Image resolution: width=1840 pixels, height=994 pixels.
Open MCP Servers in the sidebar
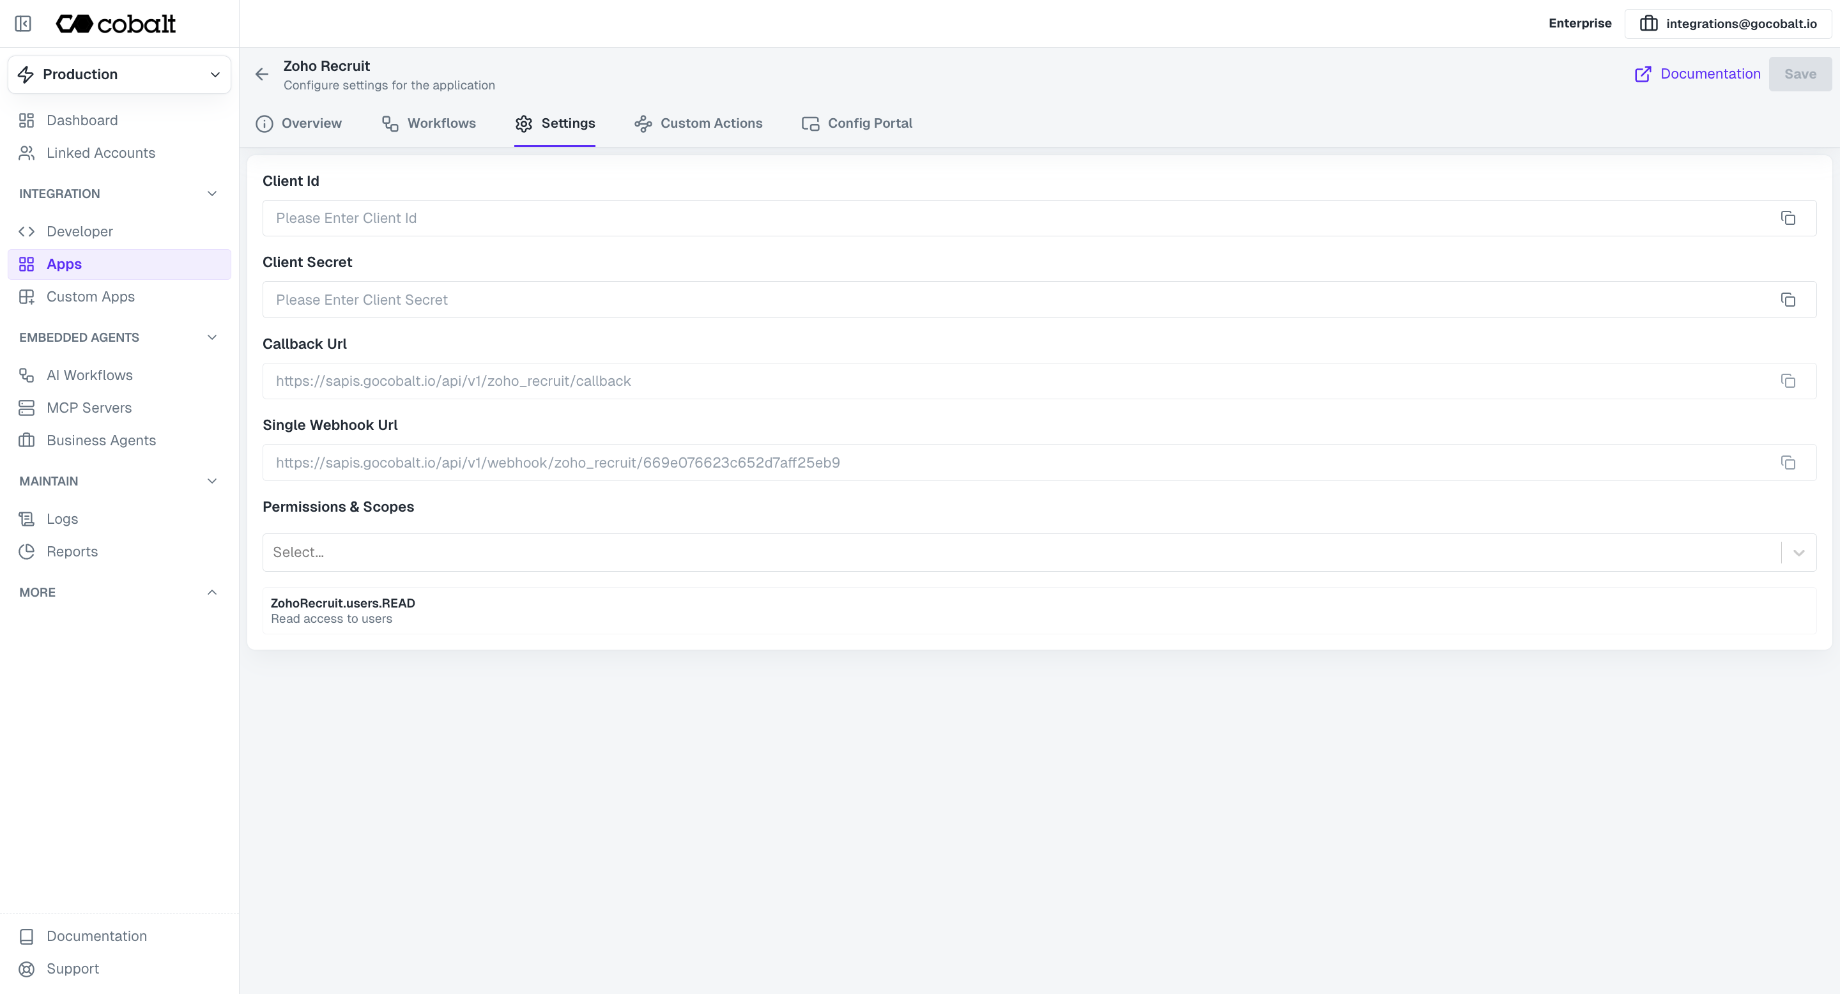89,408
